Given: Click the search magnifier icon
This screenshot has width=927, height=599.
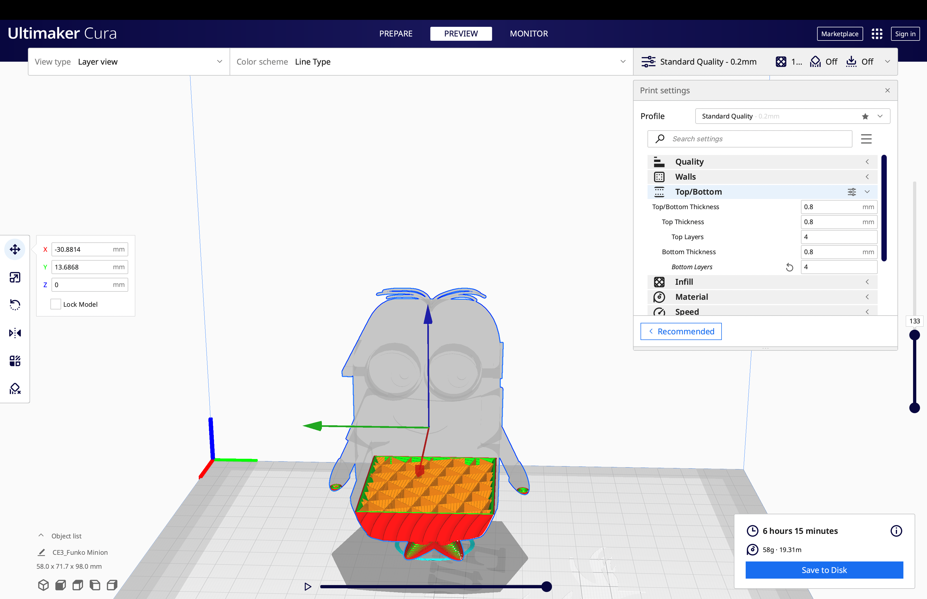Looking at the screenshot, I should 660,139.
